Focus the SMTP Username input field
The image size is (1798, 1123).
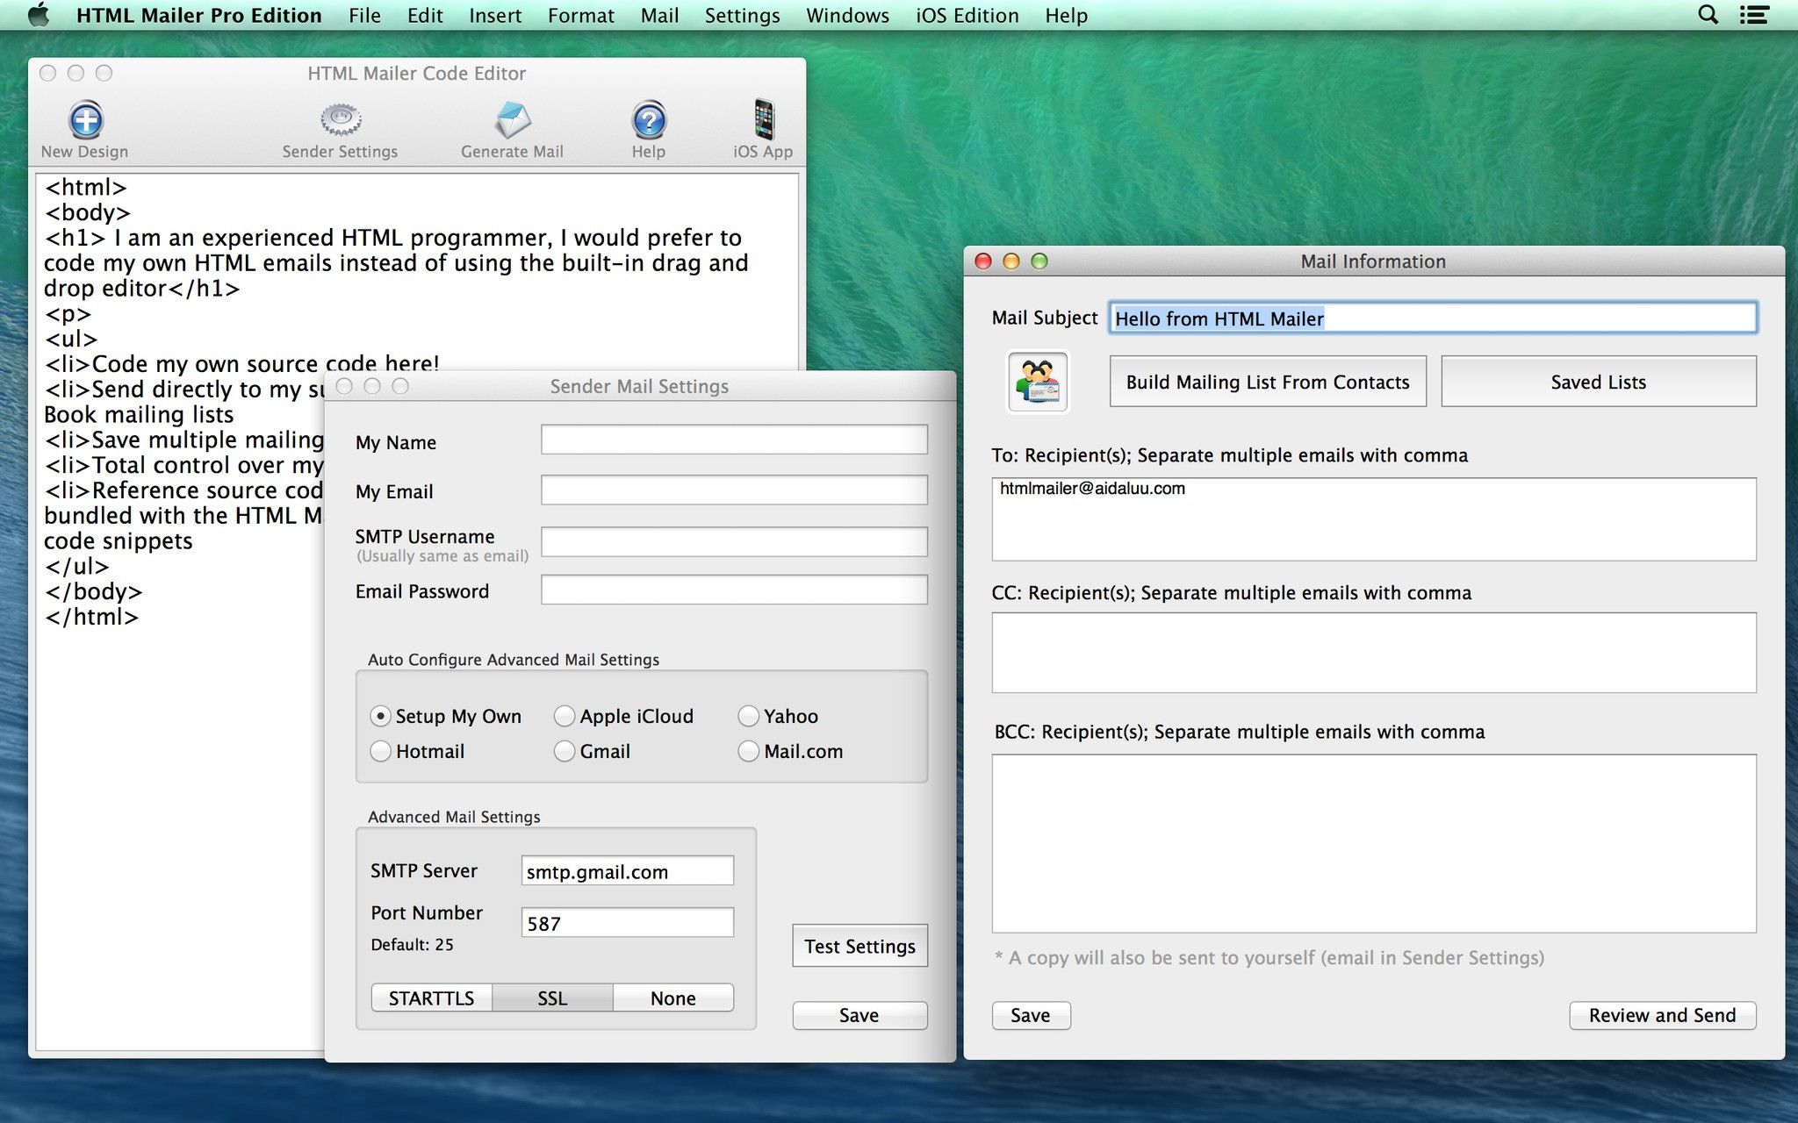(x=734, y=541)
